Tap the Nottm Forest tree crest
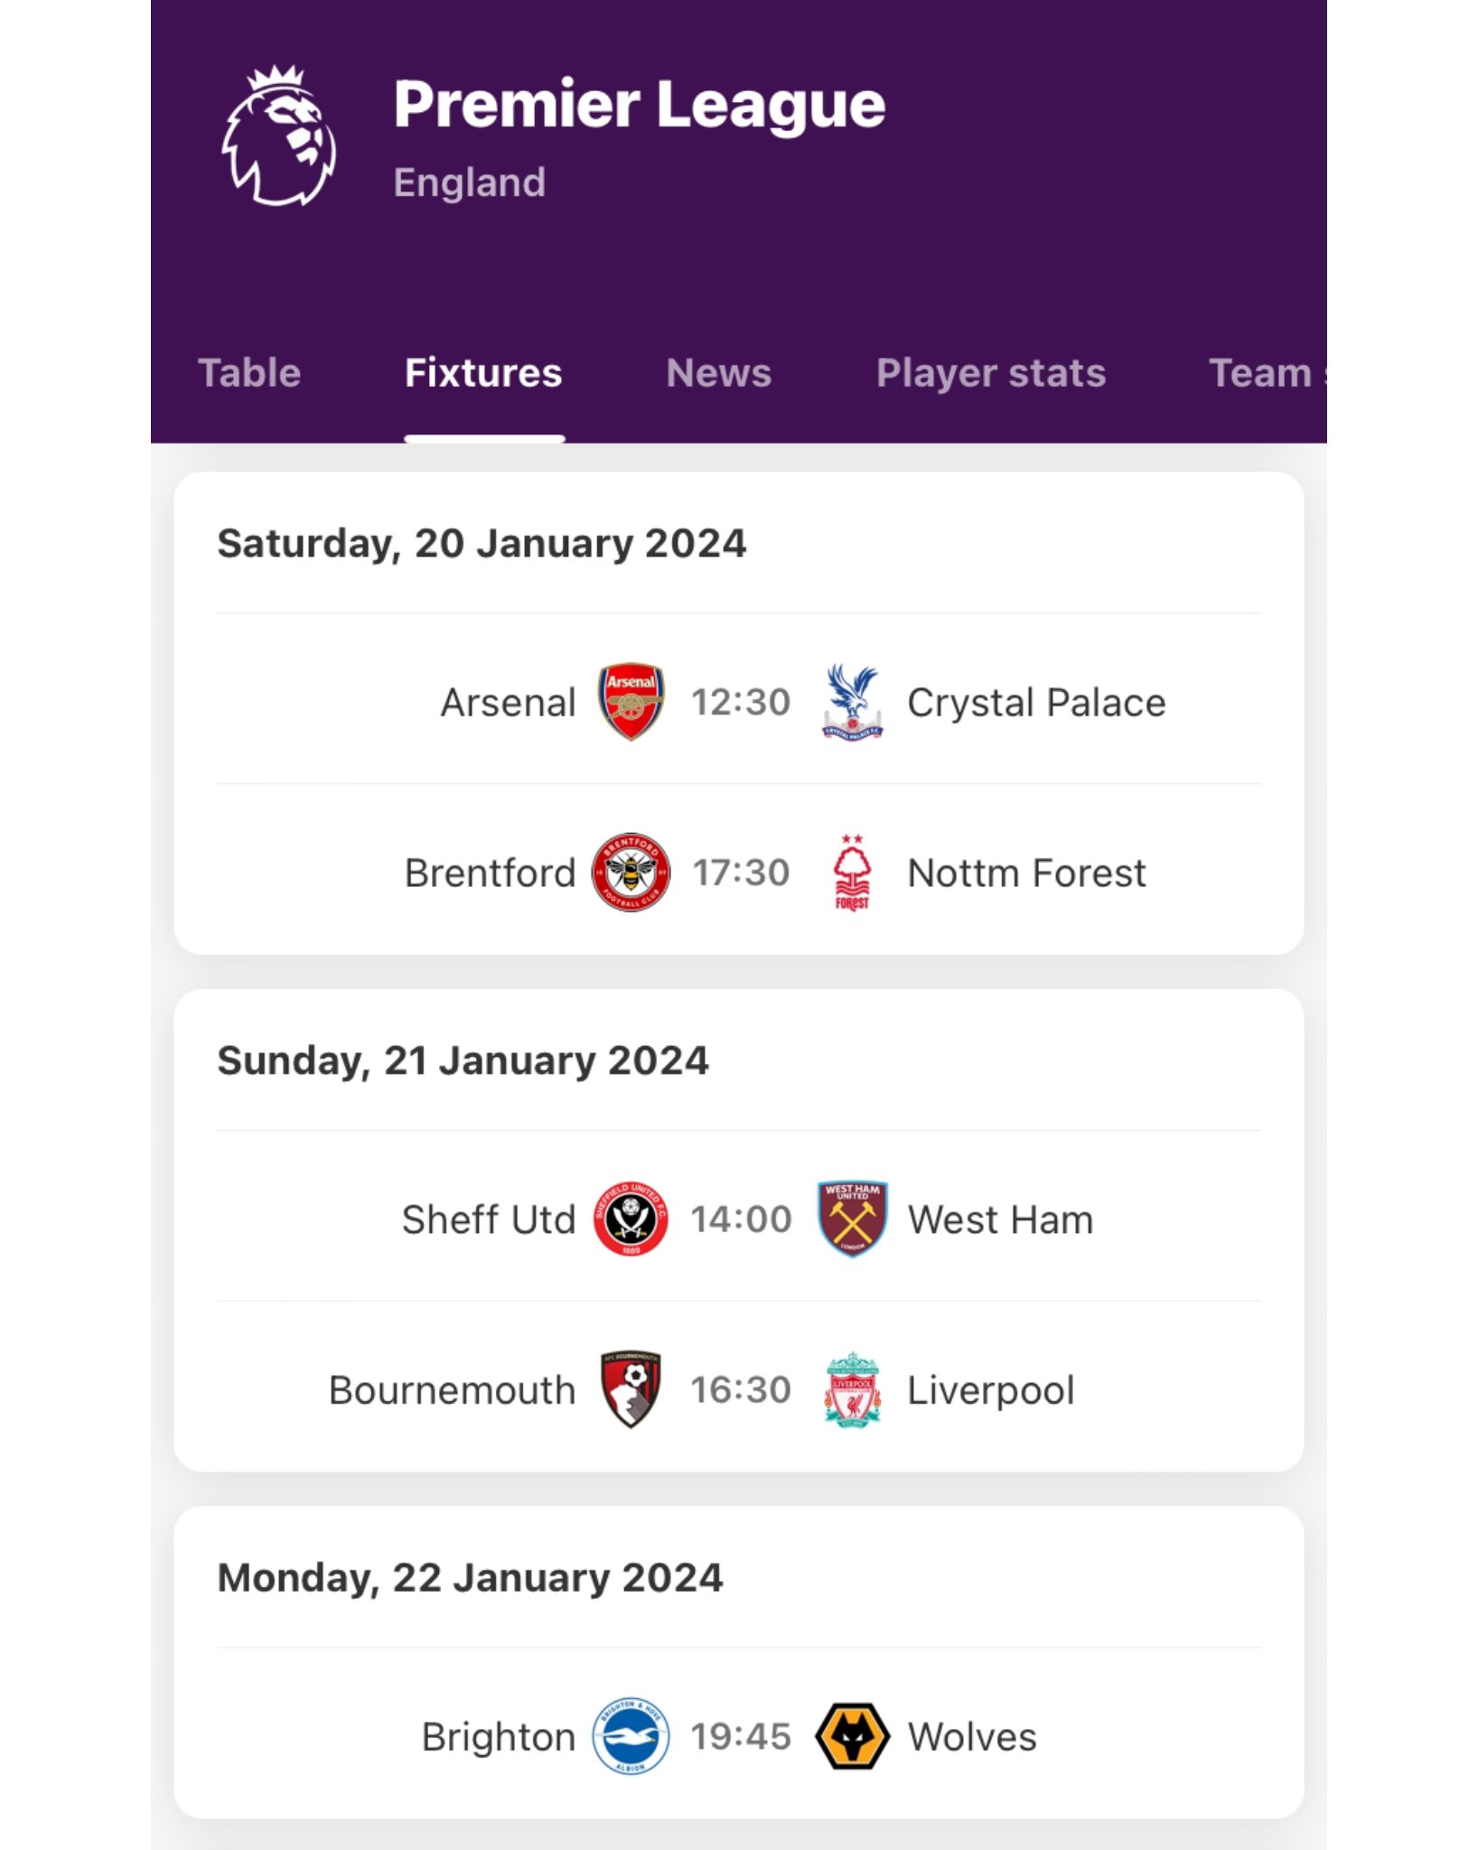The height and width of the screenshot is (1850, 1478). tap(852, 873)
